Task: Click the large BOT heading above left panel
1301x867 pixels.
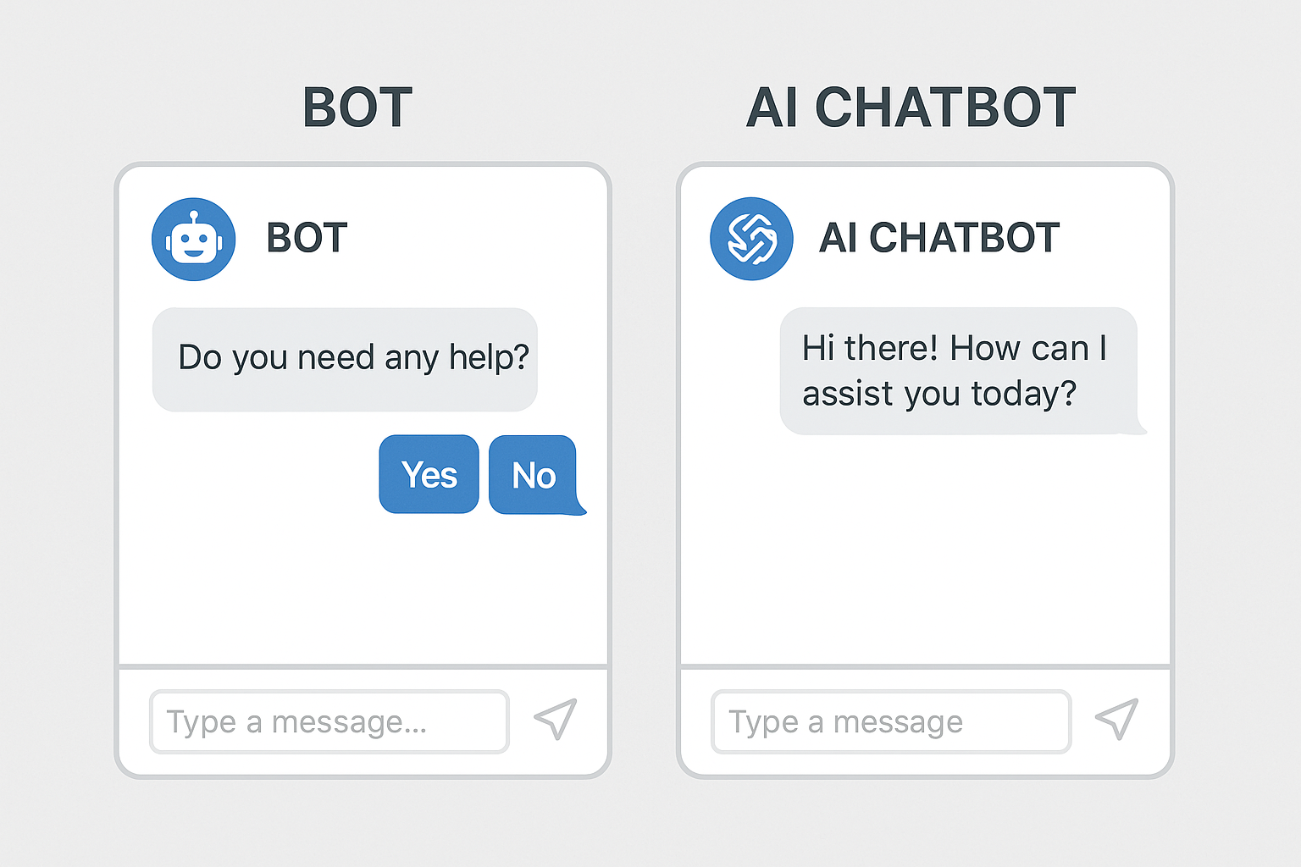Action: coord(357,108)
